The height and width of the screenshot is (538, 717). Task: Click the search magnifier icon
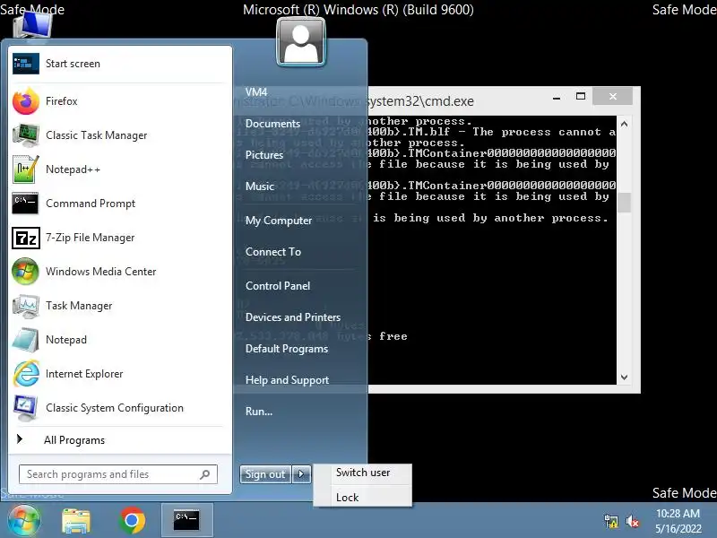[x=205, y=474]
